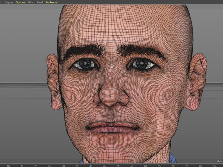
Task: Jump to frame 40 on the timeline
Action: coord(91,166)
